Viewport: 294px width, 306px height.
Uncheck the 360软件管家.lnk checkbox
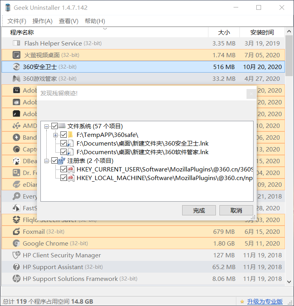pos(64,152)
